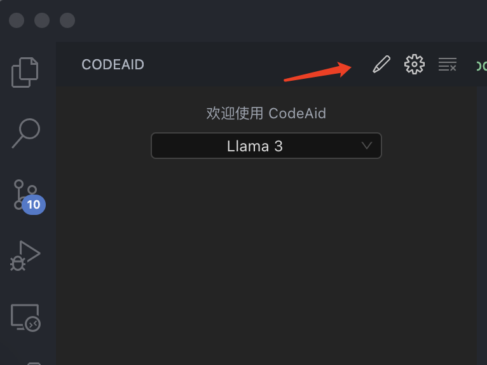Minimize the window using middle traffic light
This screenshot has width=487, height=365.
42,20
